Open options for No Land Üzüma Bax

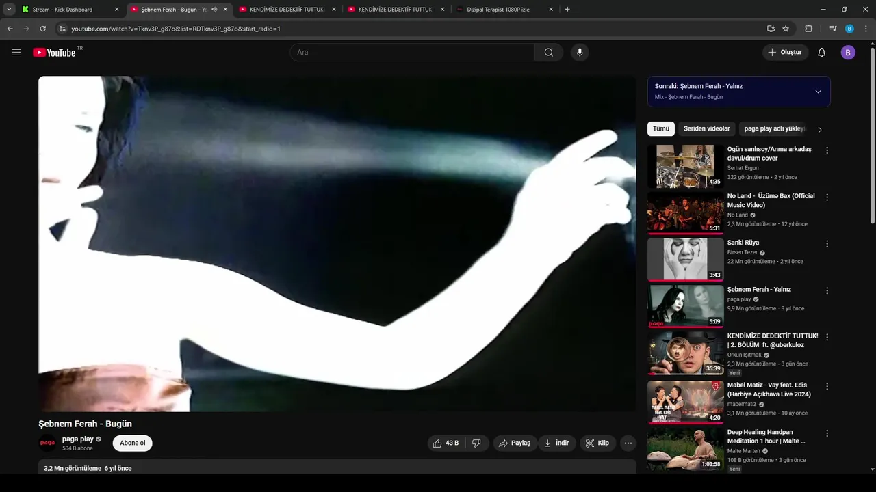pyautogui.click(x=827, y=197)
